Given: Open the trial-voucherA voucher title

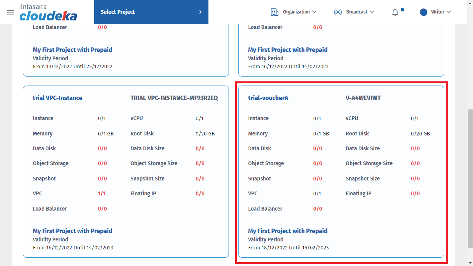Looking at the screenshot, I should point(268,98).
